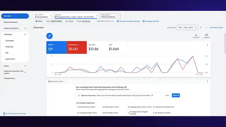Click the Campaign settings gear icon
Viewport: 226px width, 127px height.
(x=144, y=21)
